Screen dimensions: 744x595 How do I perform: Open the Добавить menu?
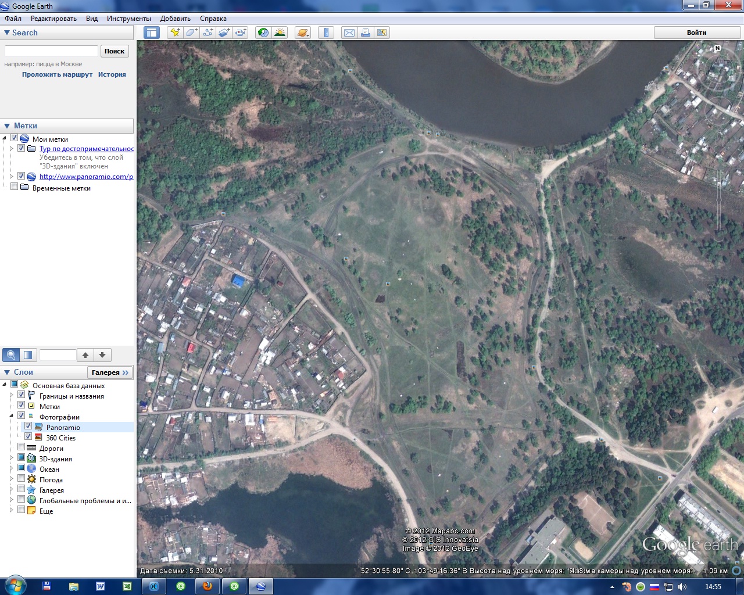coord(175,19)
